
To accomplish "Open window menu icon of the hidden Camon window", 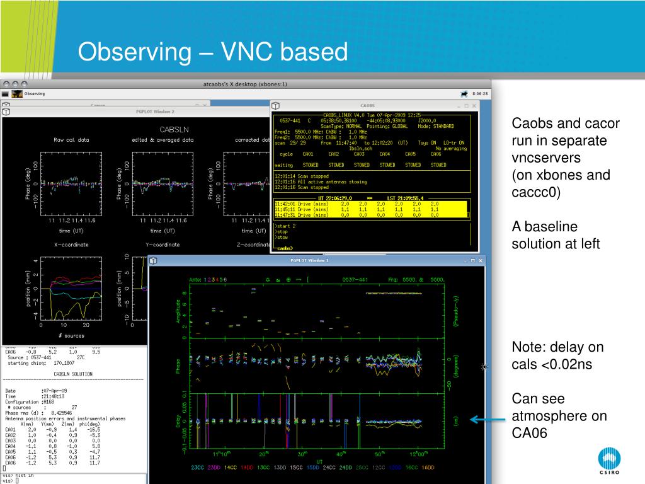I will point(5,105).
